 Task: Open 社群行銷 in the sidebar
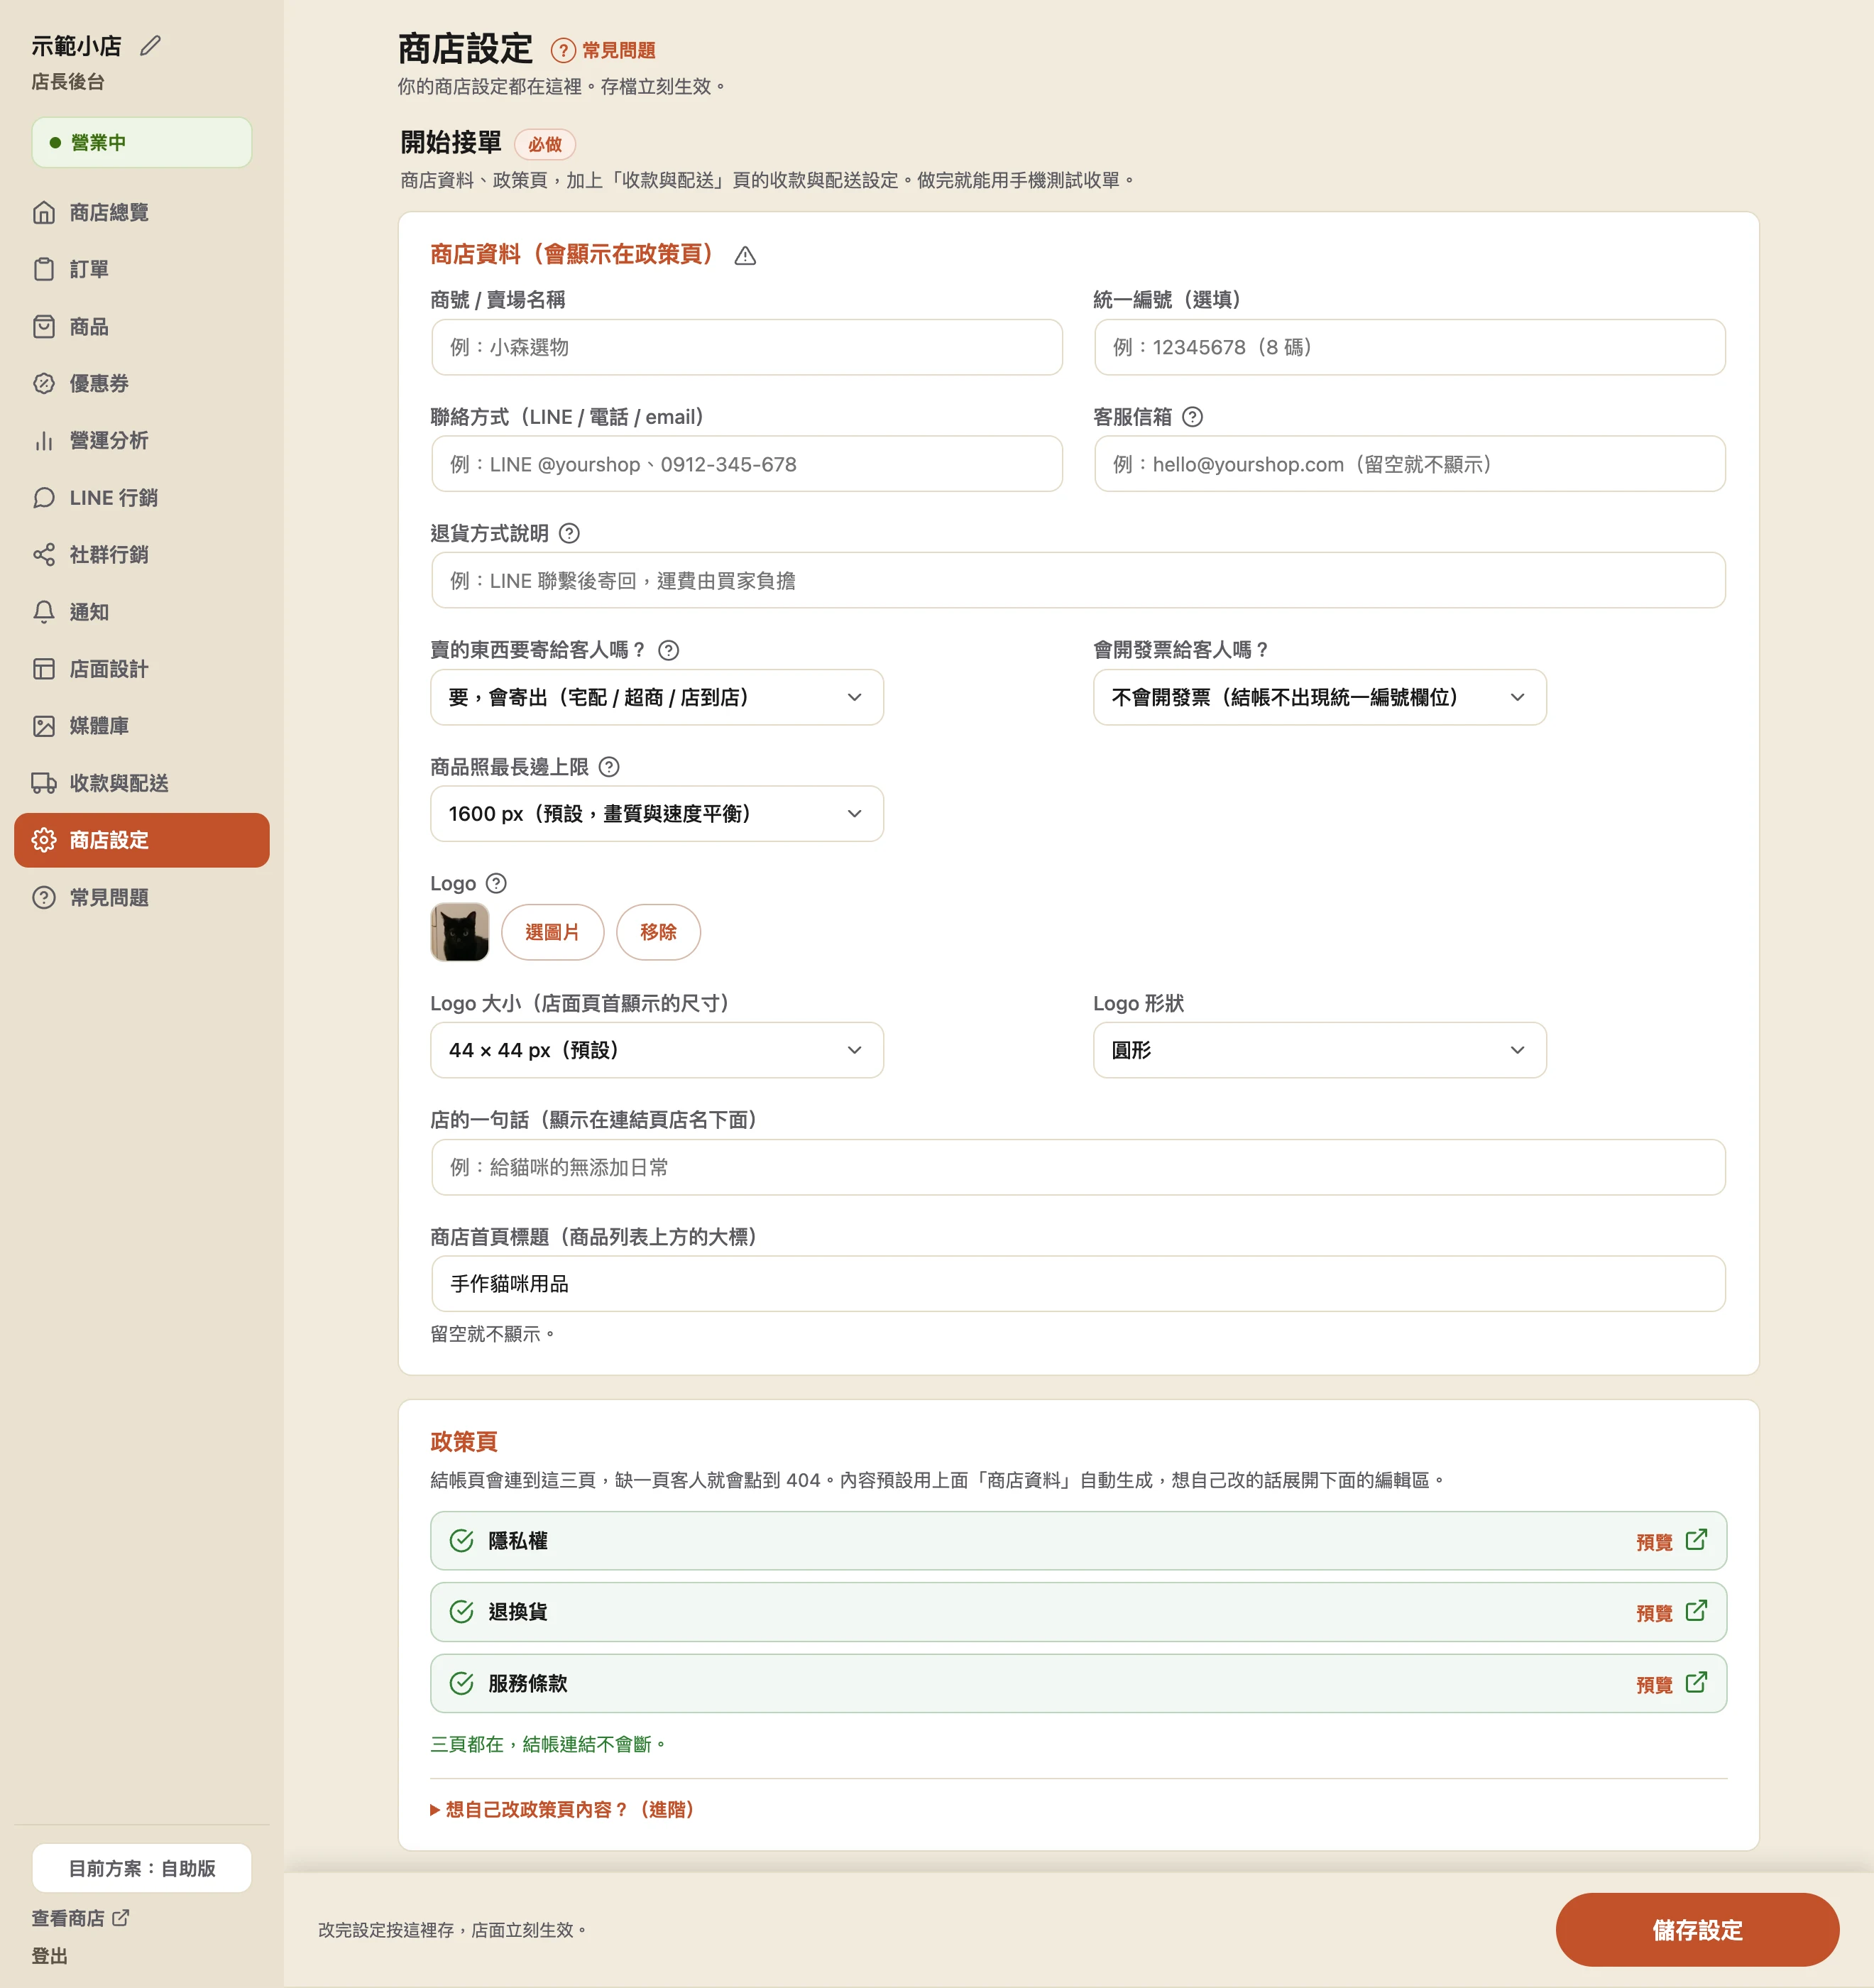142,554
